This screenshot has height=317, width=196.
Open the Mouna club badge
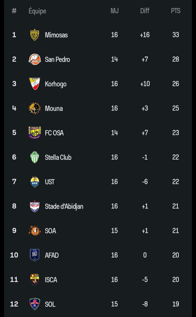click(x=35, y=108)
